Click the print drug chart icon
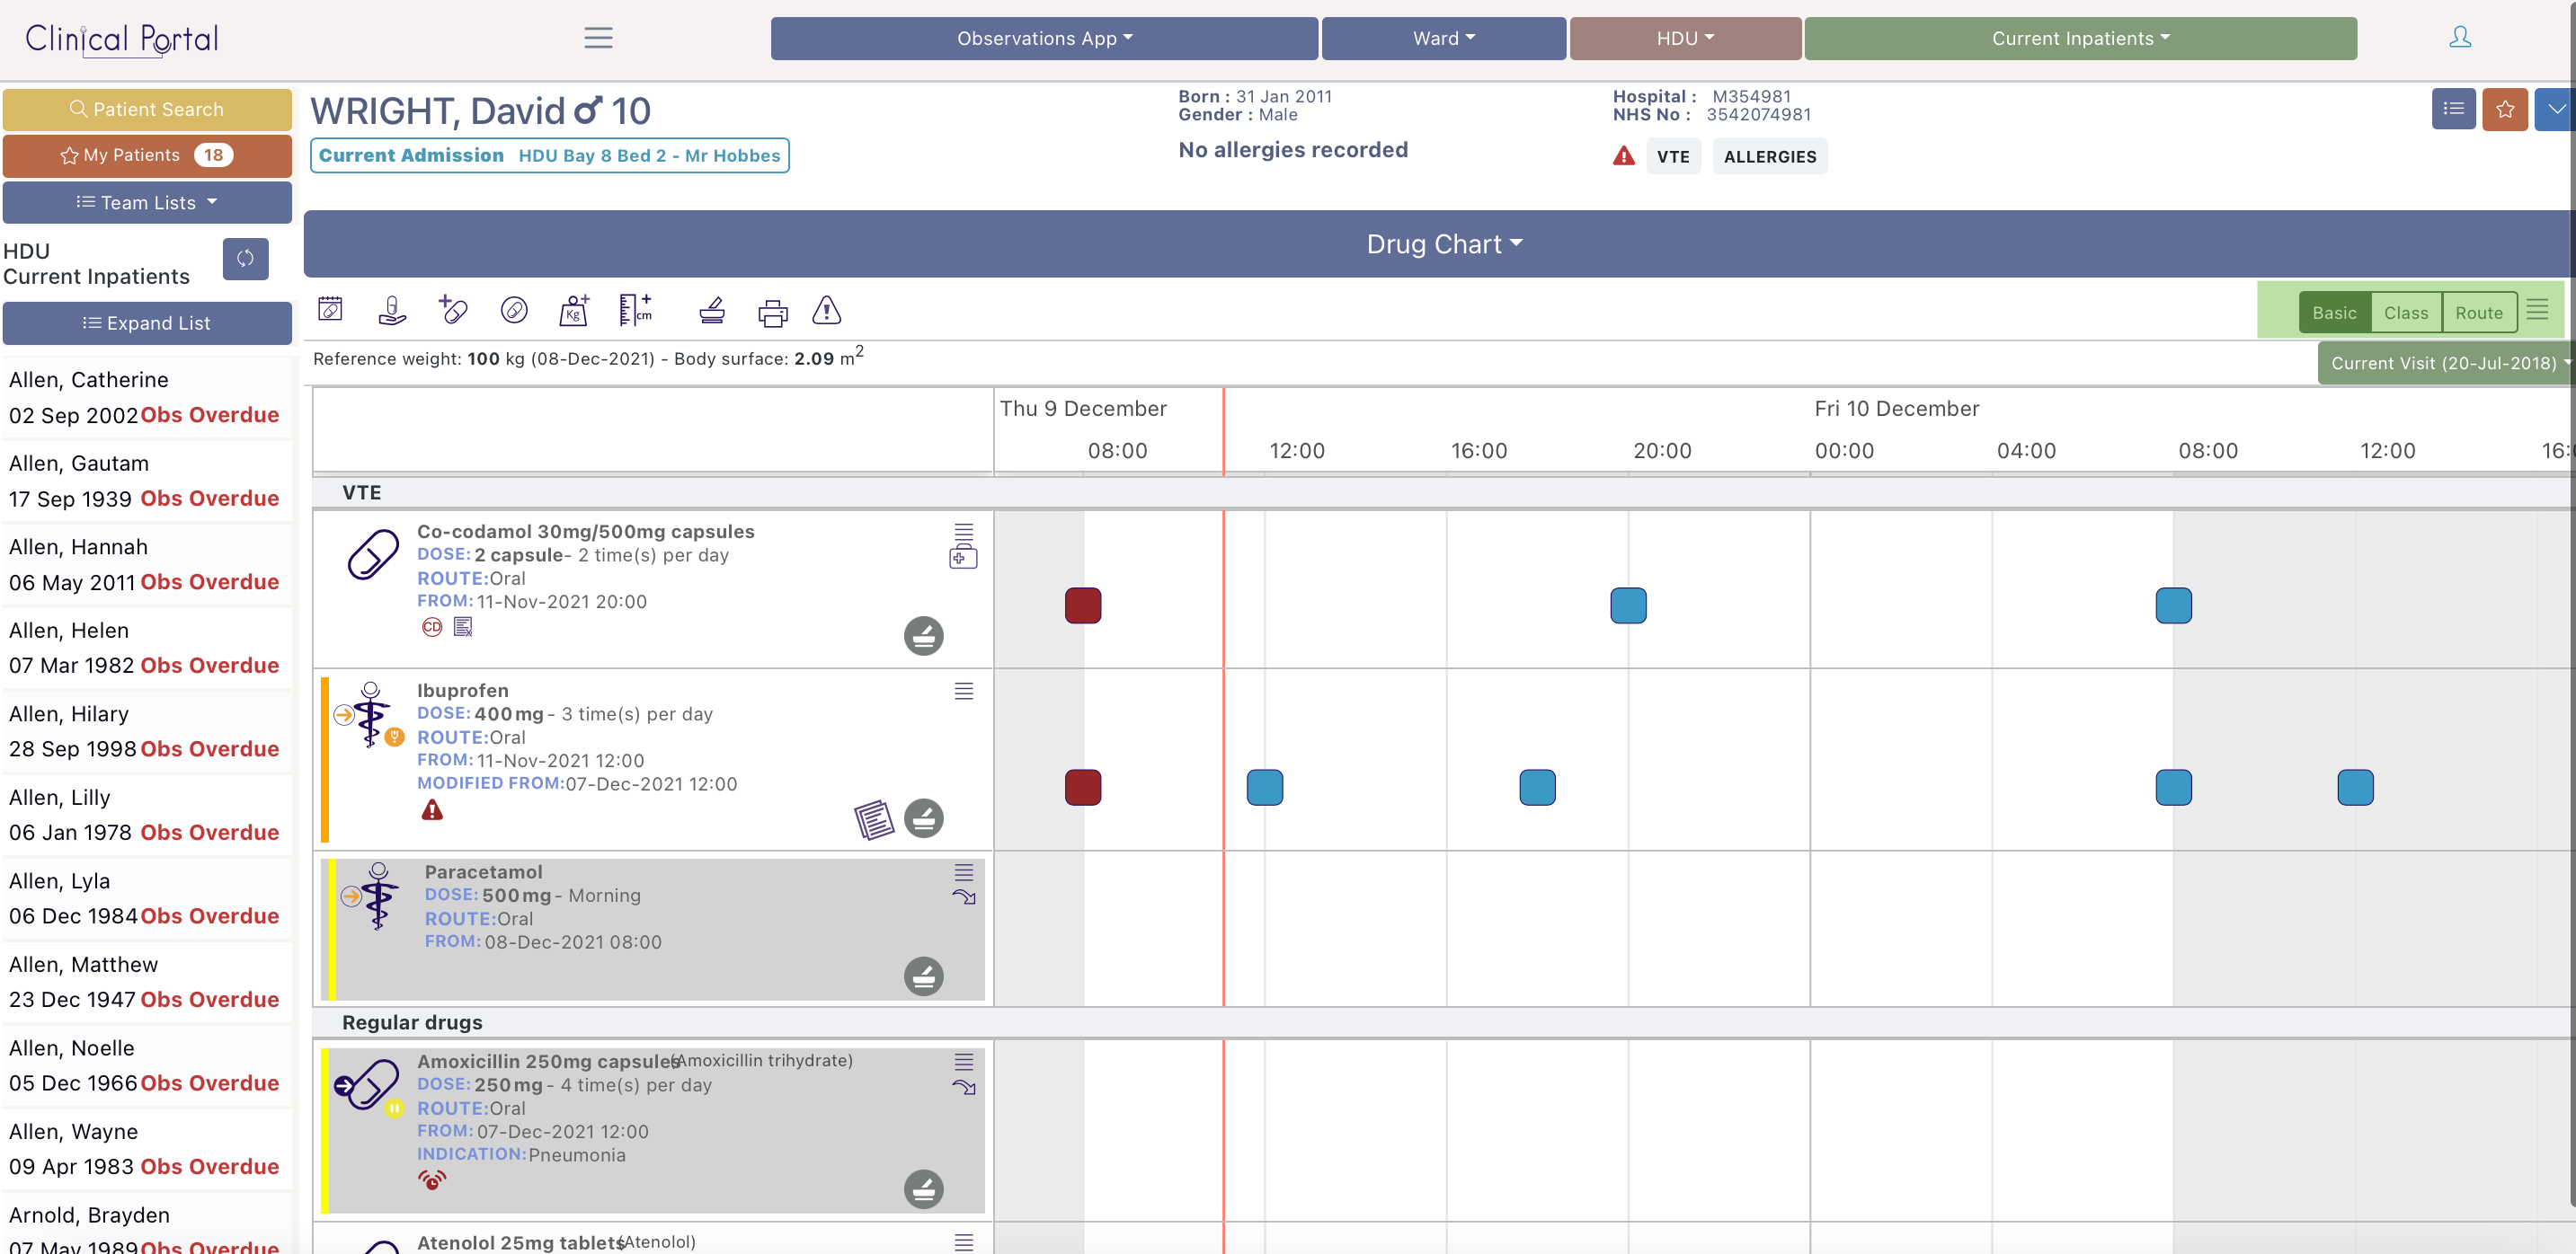The width and height of the screenshot is (2576, 1254). tap(772, 313)
